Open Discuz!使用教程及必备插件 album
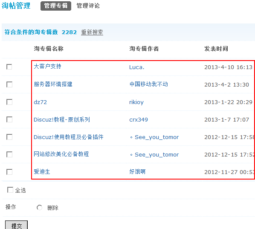Viewport: 255px width, 229px height. point(69,137)
